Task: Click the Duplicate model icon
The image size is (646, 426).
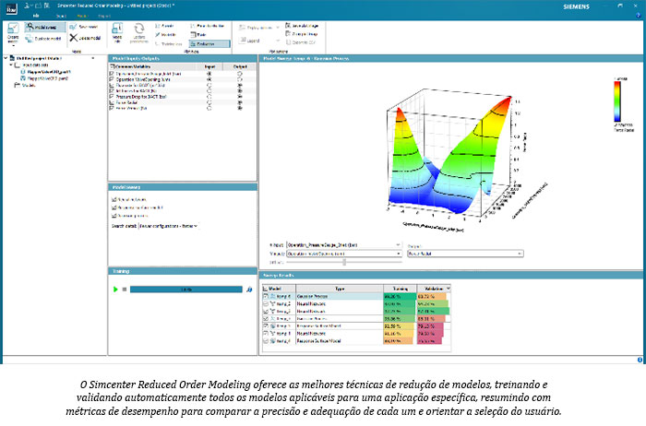Action: (x=29, y=39)
